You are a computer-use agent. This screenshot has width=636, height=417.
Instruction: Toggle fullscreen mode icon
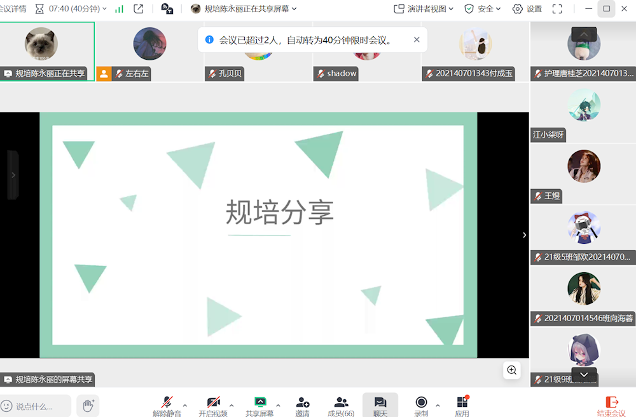point(557,9)
